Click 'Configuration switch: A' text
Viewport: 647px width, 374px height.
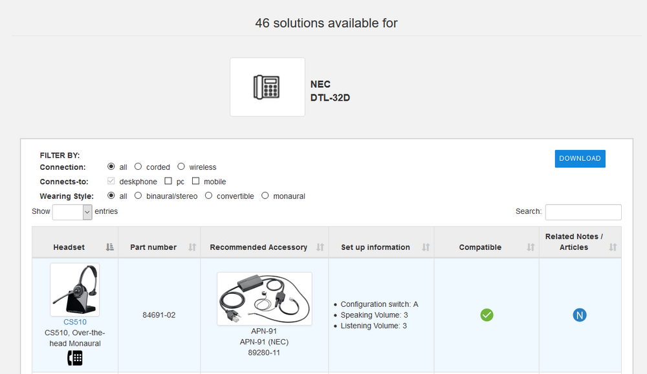tap(379, 304)
